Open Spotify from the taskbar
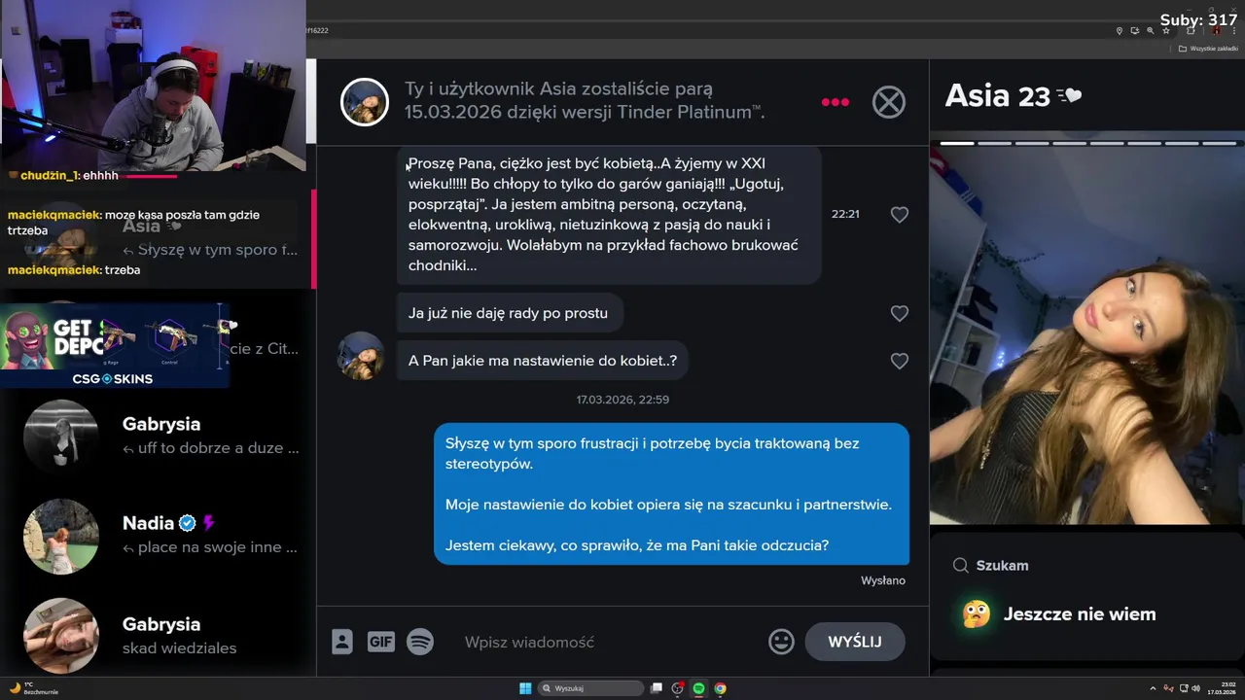This screenshot has width=1245, height=700. 698,688
